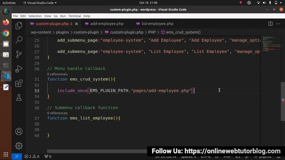
Task: Open the Accounts menu icon
Action: pyautogui.click(x=19, y=132)
